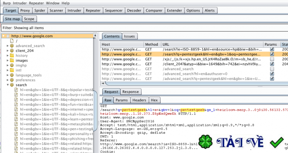Expand the intl folder node
Screen dimensions: 288x153
click(7, 70)
